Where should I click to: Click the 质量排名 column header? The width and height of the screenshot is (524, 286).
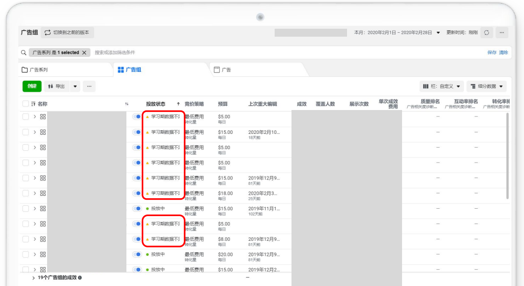tap(430, 101)
